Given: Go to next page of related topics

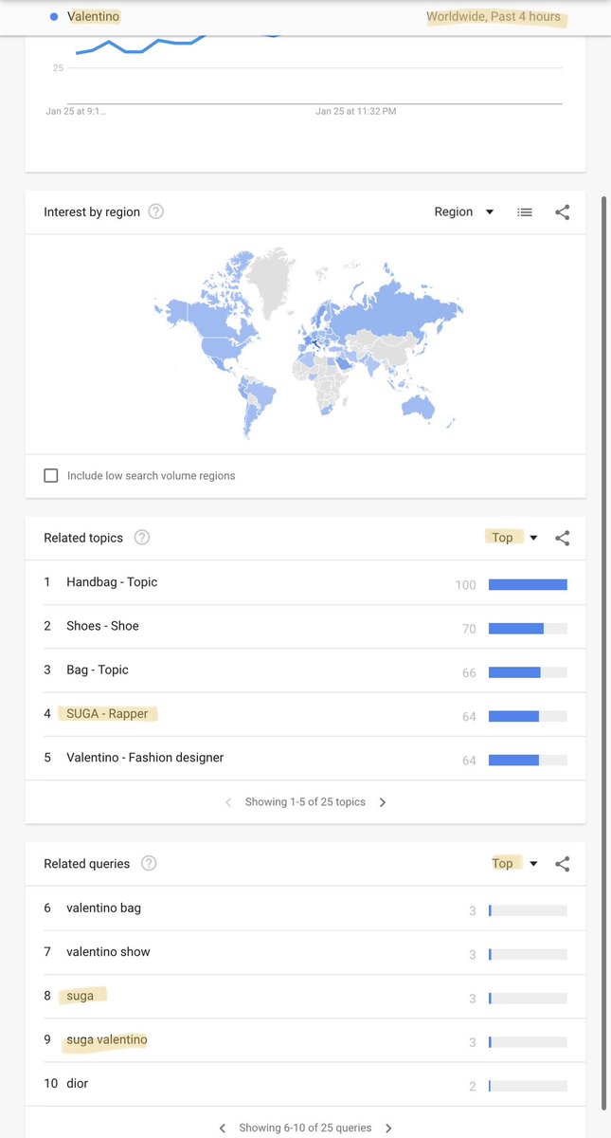Looking at the screenshot, I should click(383, 802).
